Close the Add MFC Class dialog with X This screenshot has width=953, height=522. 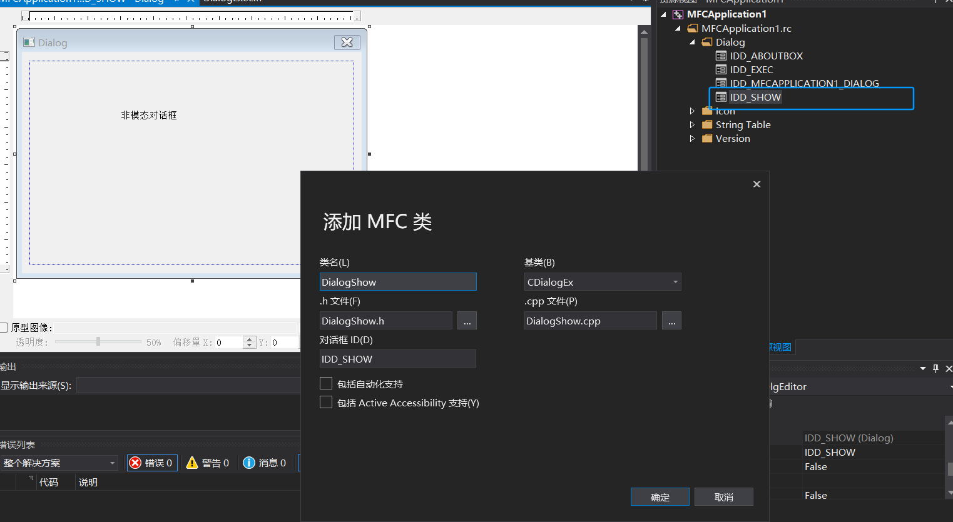point(757,184)
